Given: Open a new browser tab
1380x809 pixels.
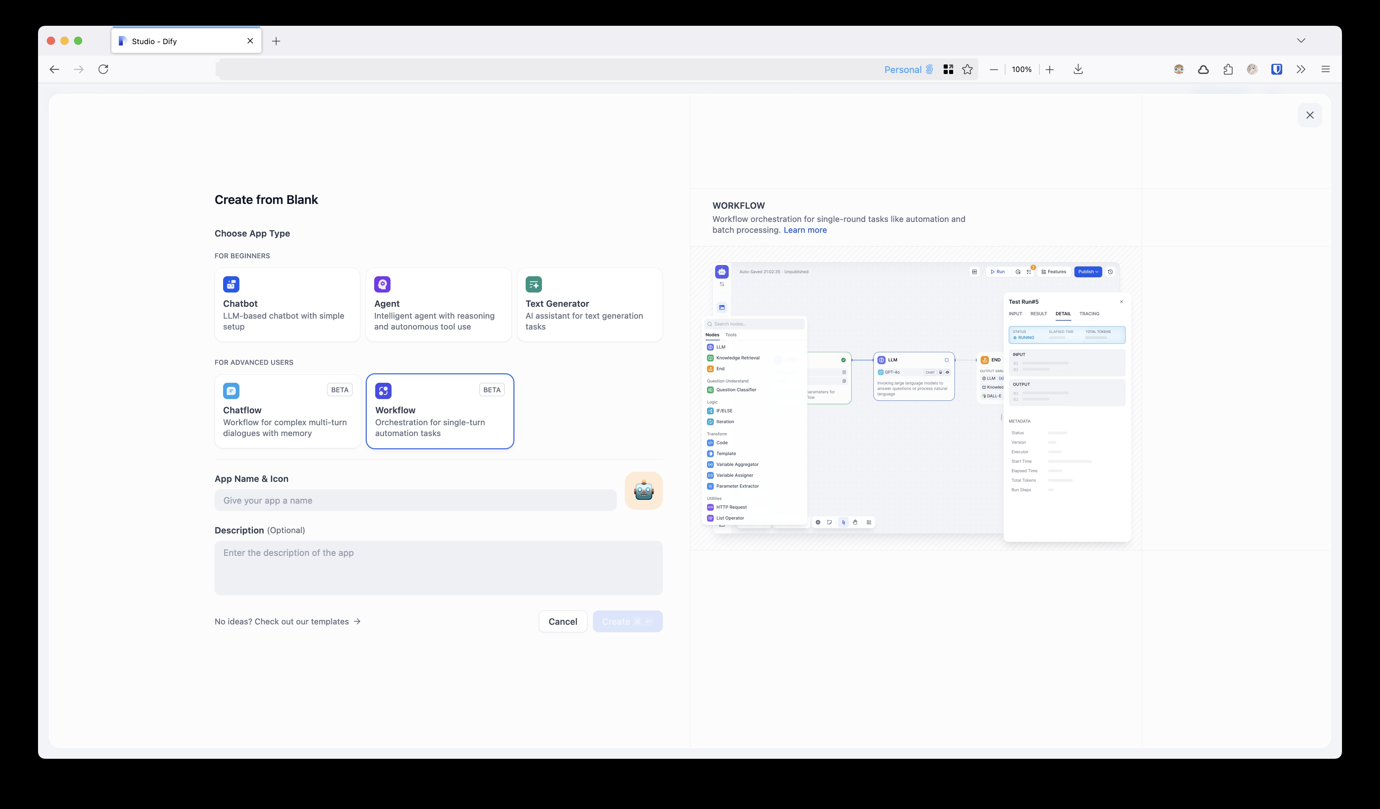Looking at the screenshot, I should tap(276, 41).
